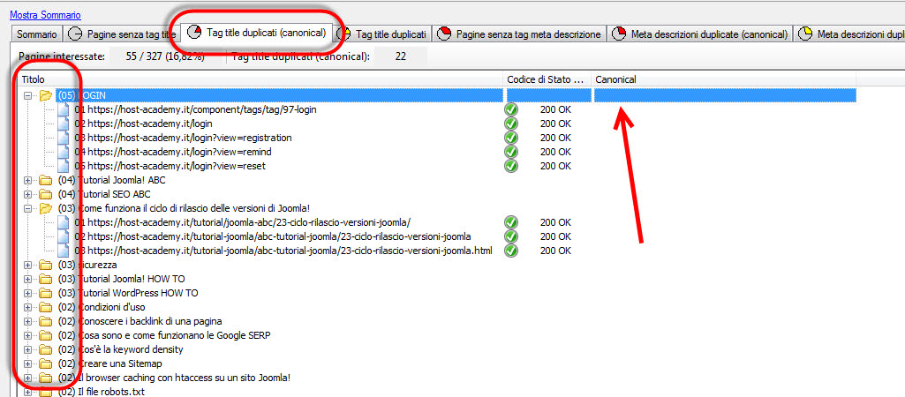Expand the Tutorial Joomla! HOW TO group
Image resolution: width=905 pixels, height=397 pixels.
(x=27, y=279)
